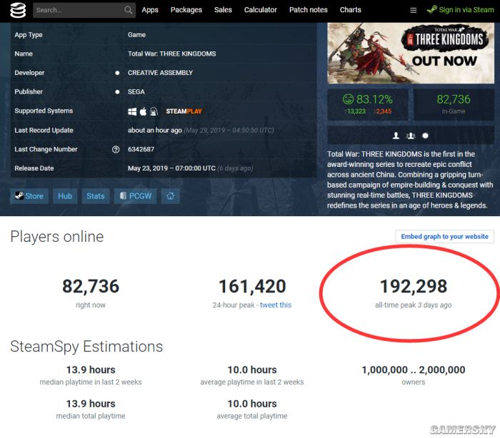The height and width of the screenshot is (438, 500).
Task: Select the 161,420 24-hour peak value
Action: (252, 286)
